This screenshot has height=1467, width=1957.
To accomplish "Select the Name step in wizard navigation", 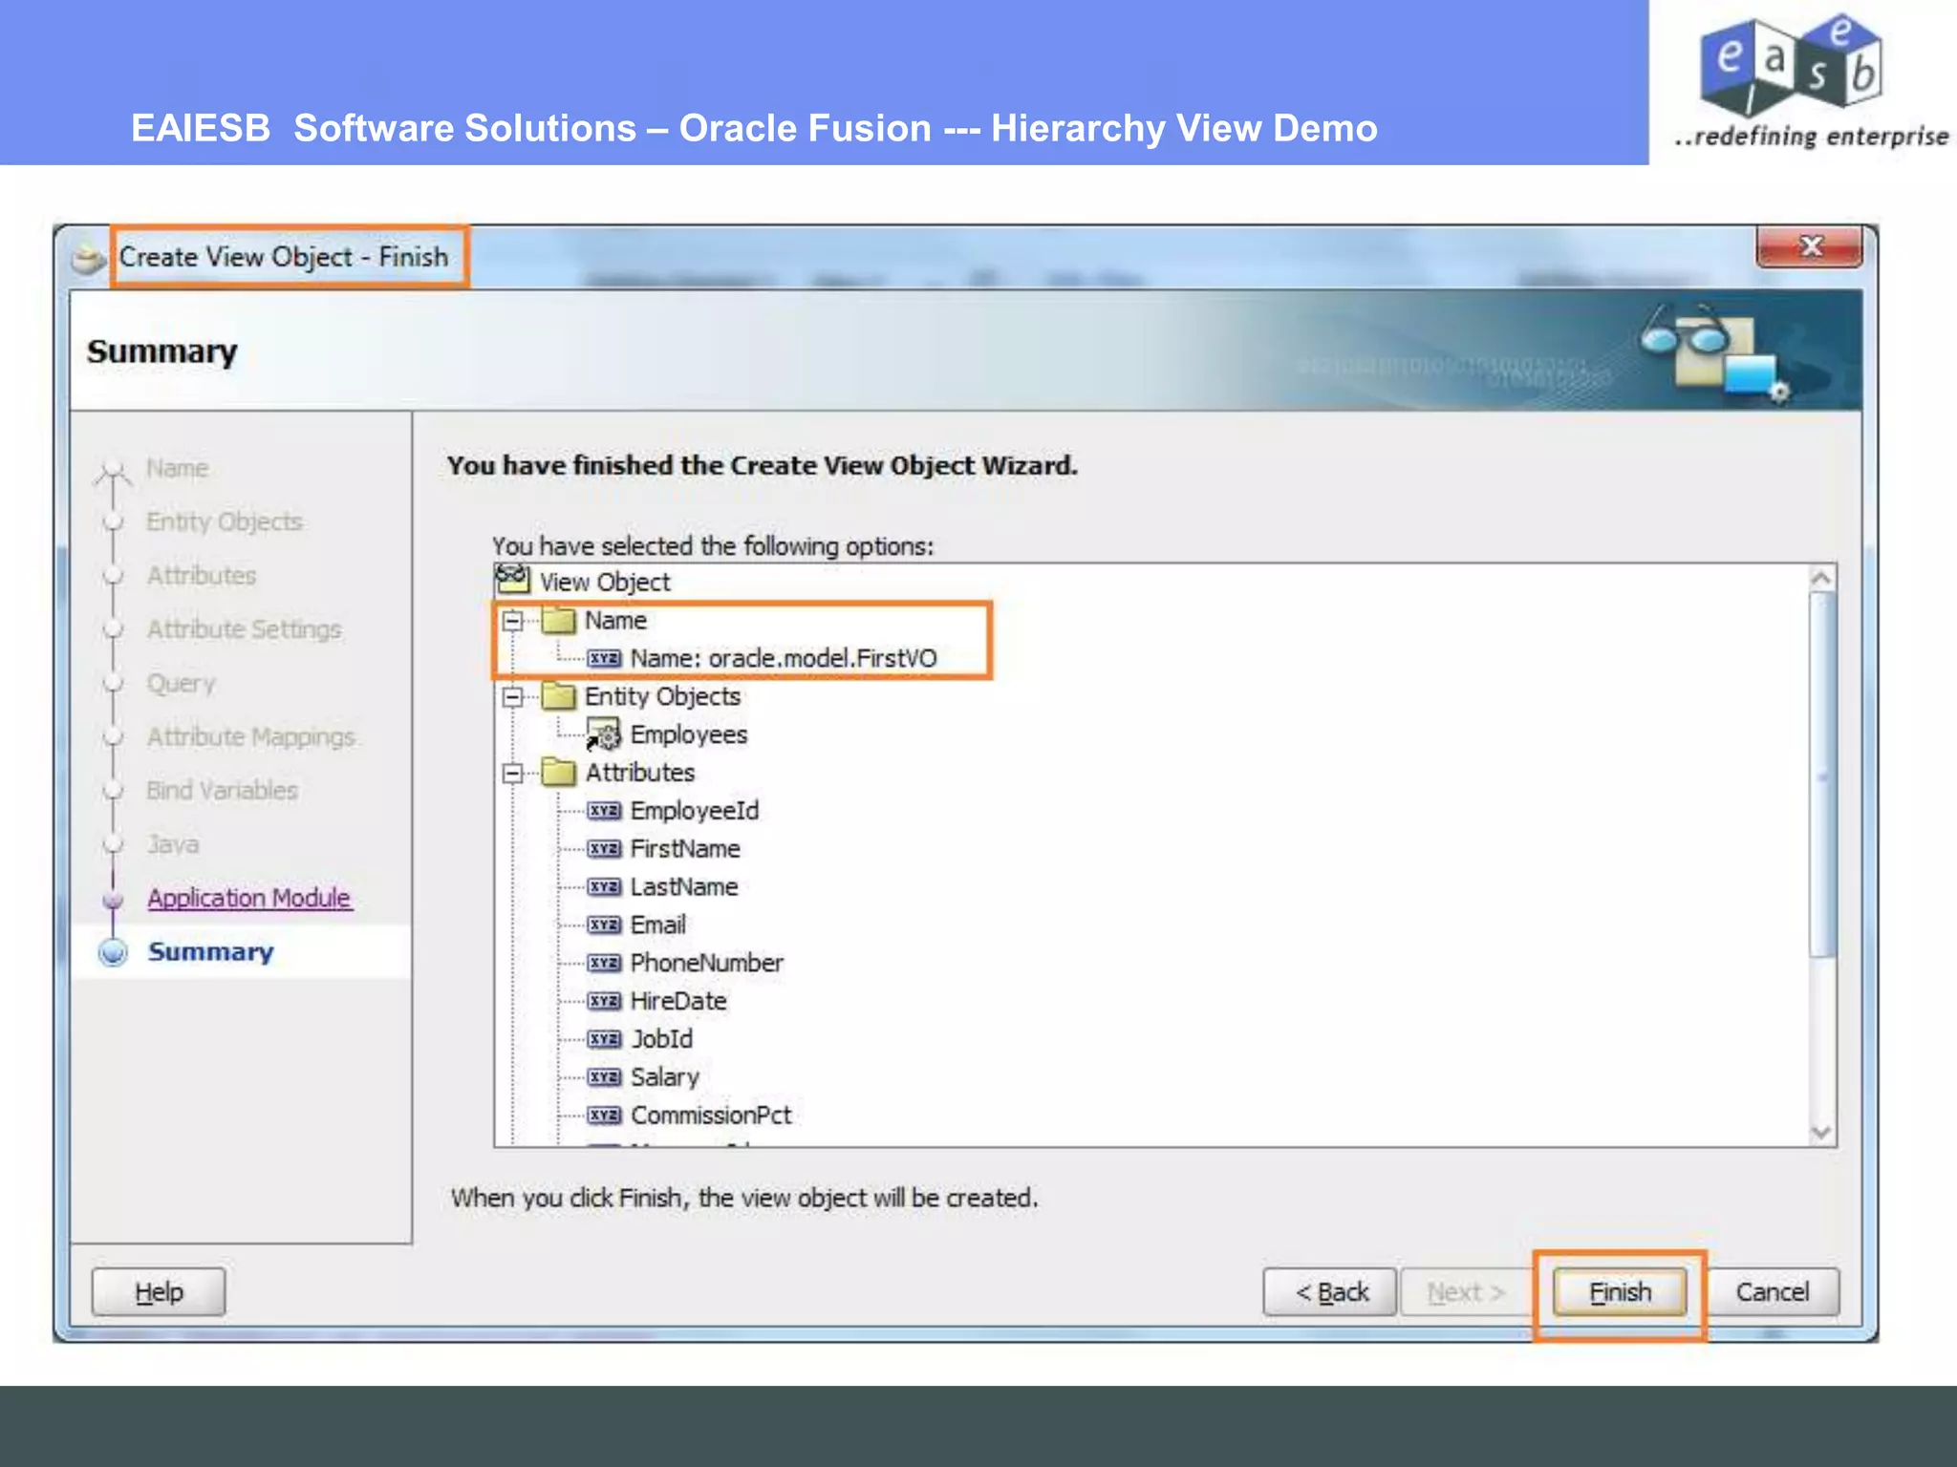I will point(177,468).
